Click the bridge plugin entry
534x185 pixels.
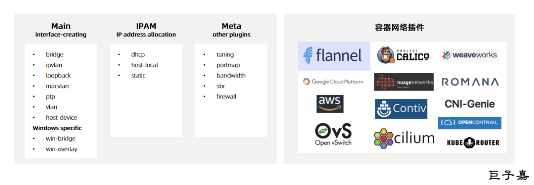pos(55,54)
